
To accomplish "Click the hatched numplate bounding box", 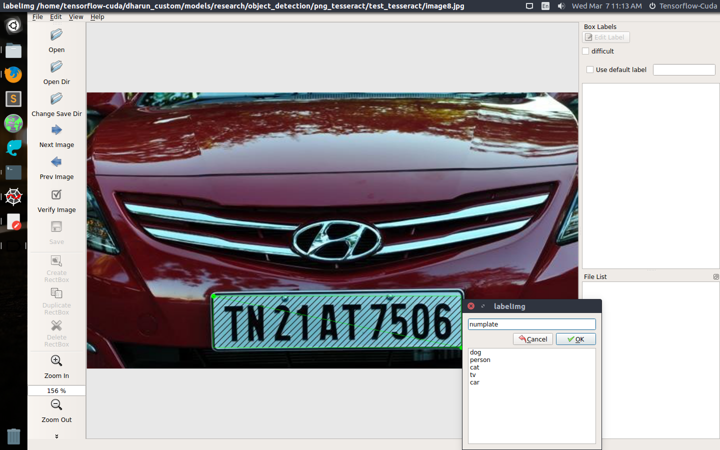I will 337,322.
